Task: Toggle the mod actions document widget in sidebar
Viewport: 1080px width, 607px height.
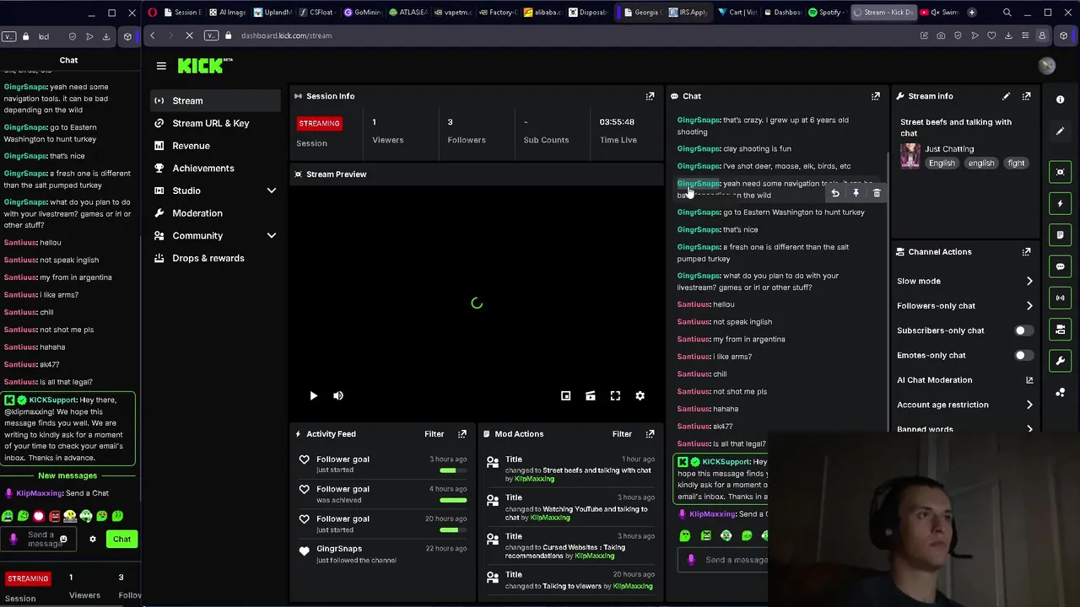Action: click(x=1060, y=235)
